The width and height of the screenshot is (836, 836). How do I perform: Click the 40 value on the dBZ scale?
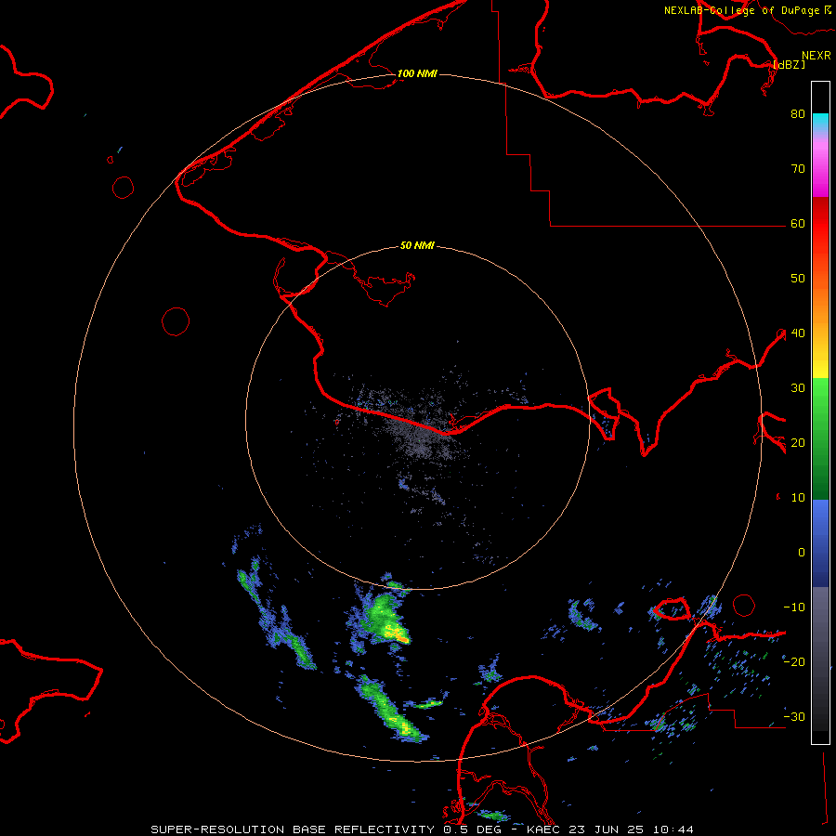coord(798,333)
